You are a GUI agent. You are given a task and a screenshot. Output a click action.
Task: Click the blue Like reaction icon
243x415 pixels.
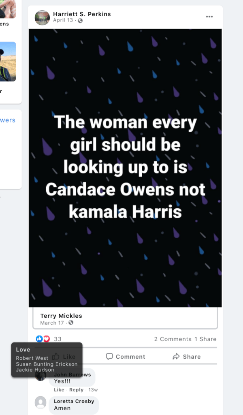[x=39, y=339]
